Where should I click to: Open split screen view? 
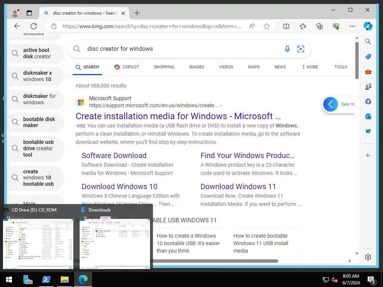click(x=286, y=26)
